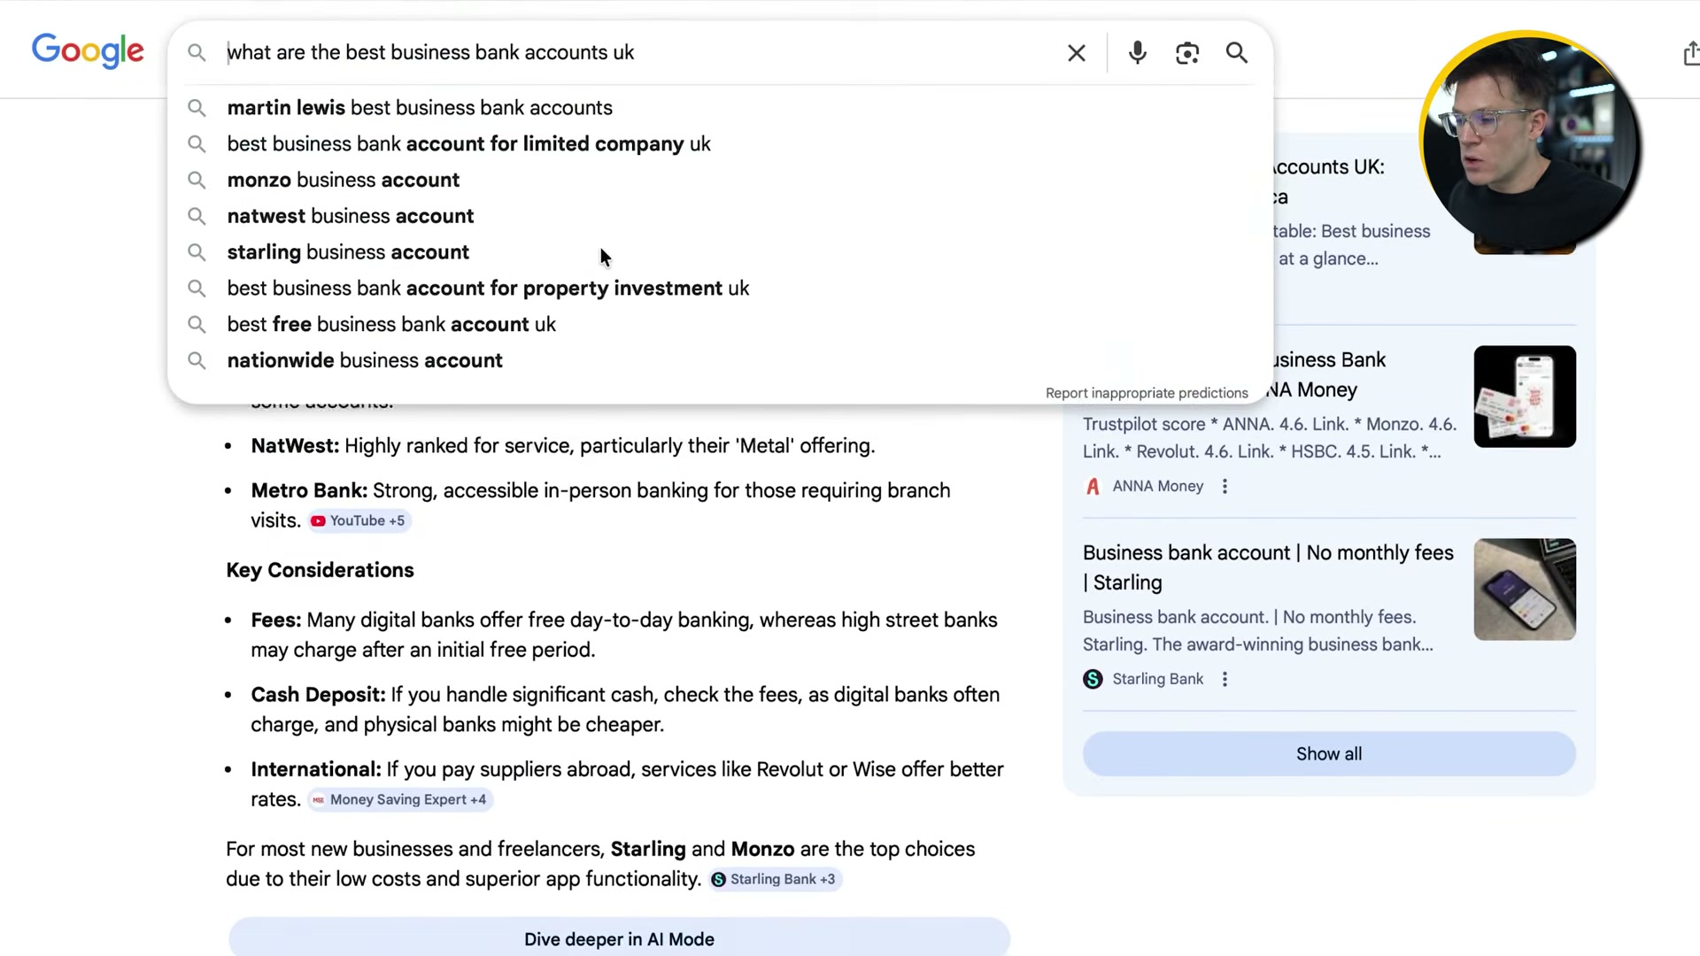
Task: Click the Google logo
Action: pos(88,51)
